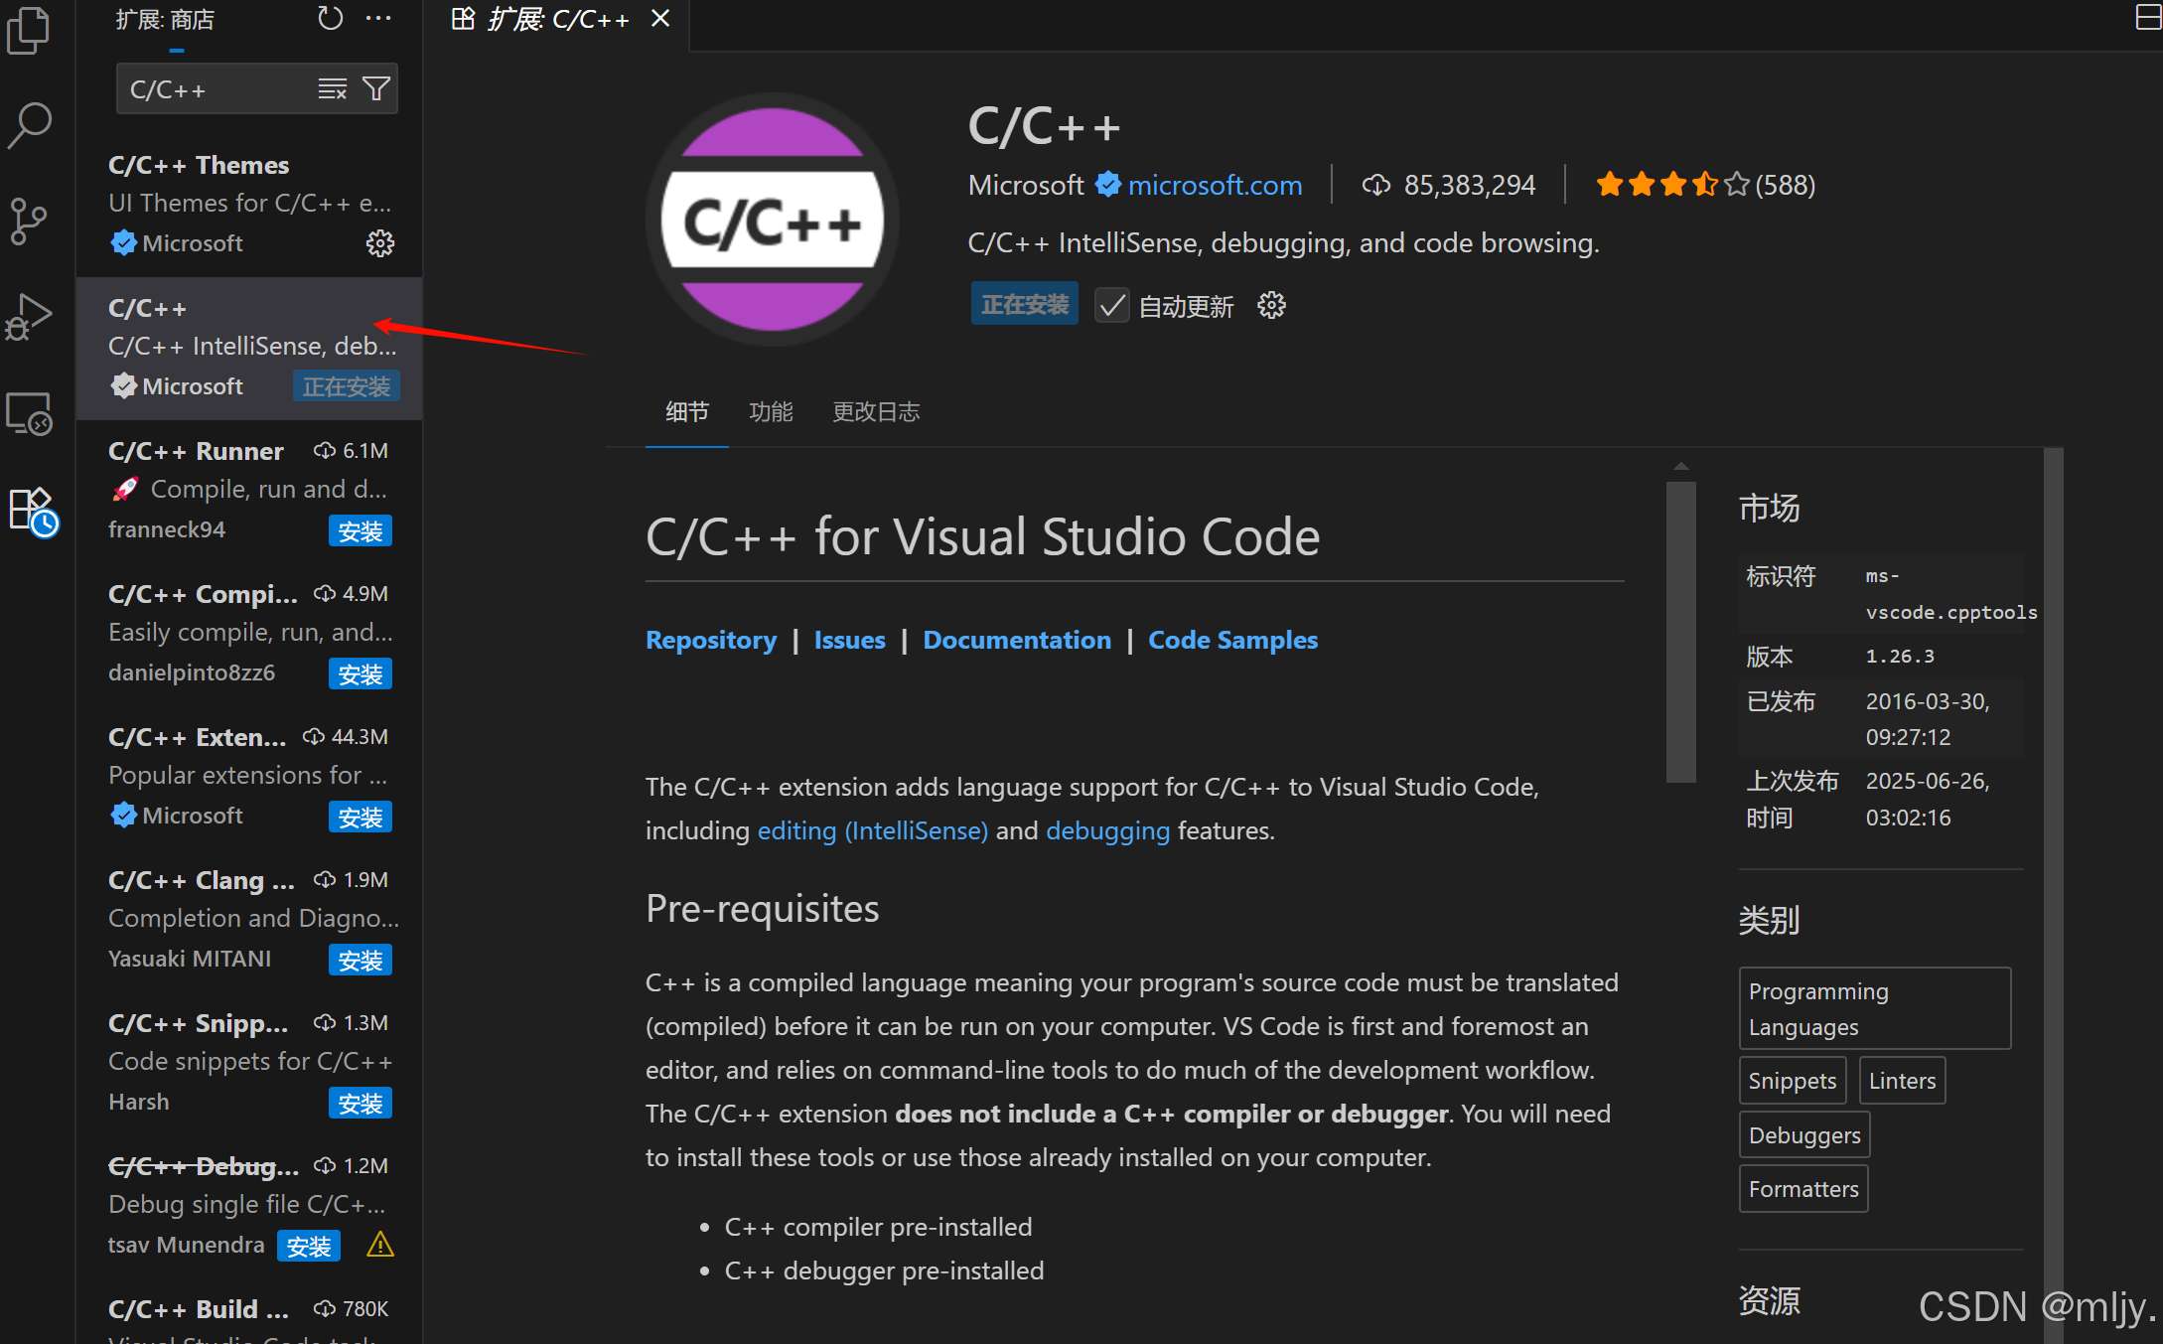
Task: Switch to the 更改日志 tab
Action: pos(876,412)
